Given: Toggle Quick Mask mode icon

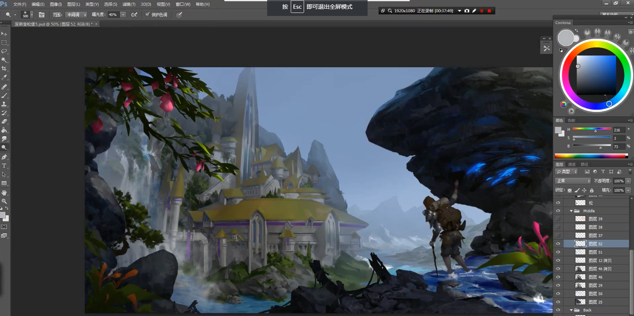Looking at the screenshot, I should click(x=4, y=227).
